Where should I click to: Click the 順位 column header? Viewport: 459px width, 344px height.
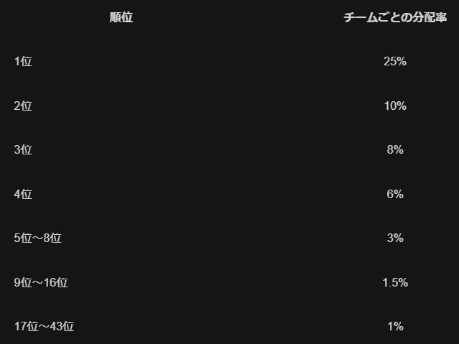[x=121, y=18]
